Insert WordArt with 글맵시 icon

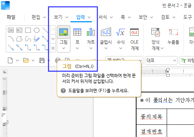[x=106, y=32]
